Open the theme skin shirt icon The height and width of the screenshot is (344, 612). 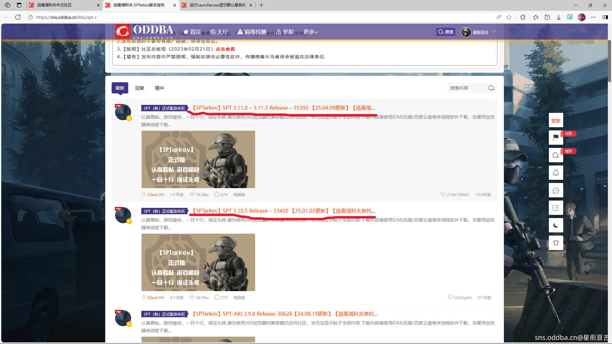[556, 243]
